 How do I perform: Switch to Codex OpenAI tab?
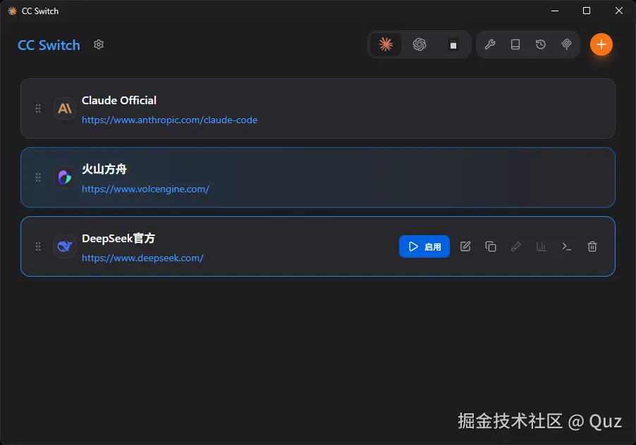tap(420, 44)
